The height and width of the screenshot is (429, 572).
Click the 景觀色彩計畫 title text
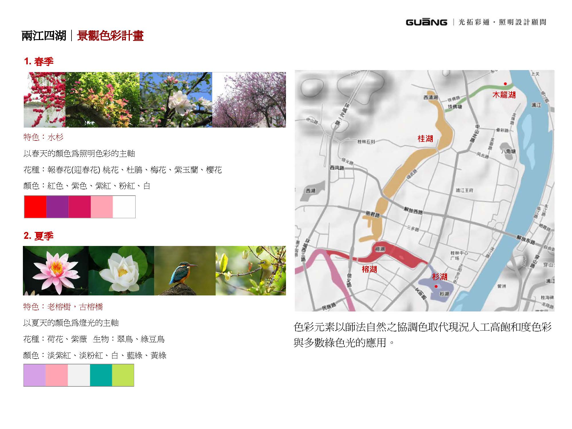(110, 36)
